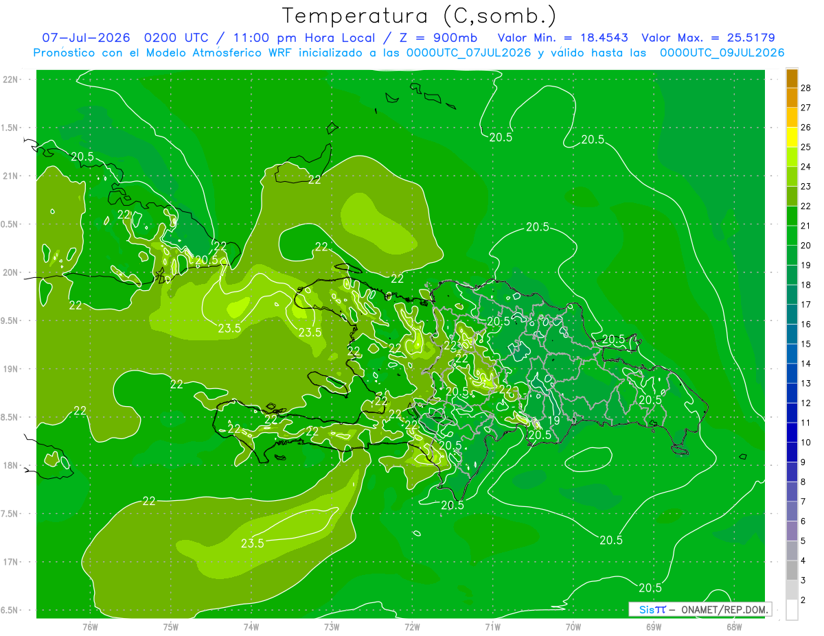Pick the swatch between legend values 21 and 22
Viewport: 824px width, 636px height.
792,216
